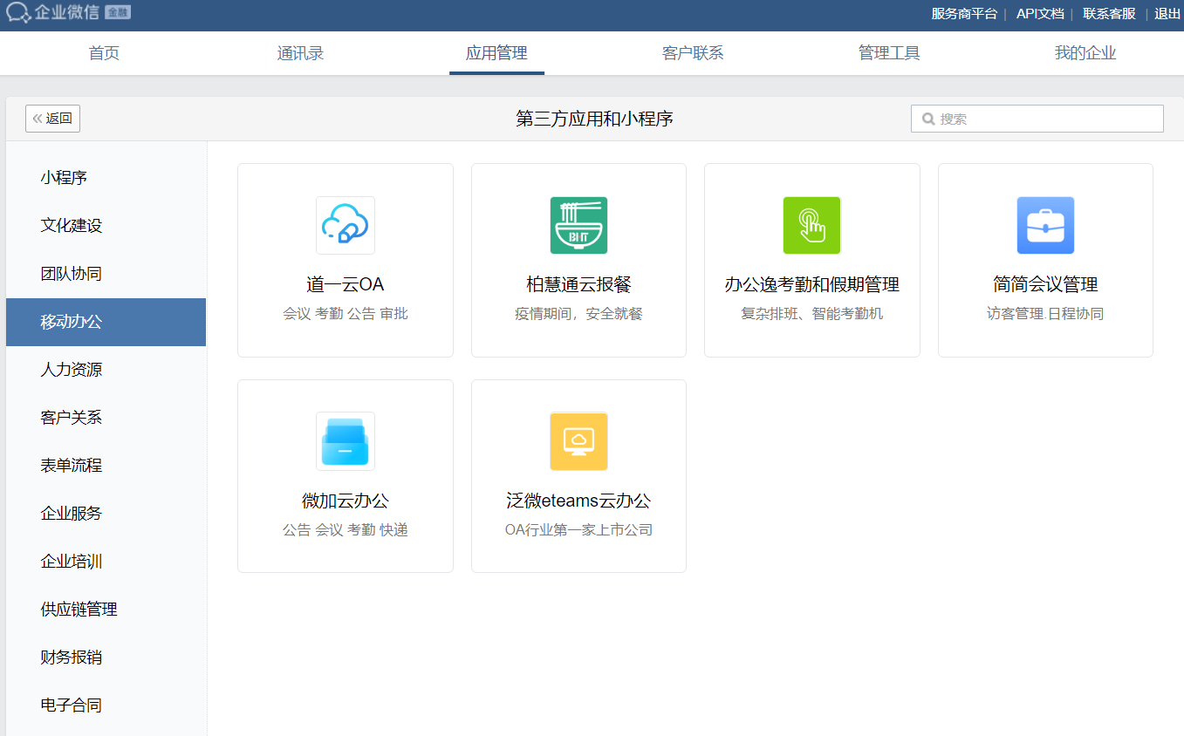Focus the 搜索 input field
The height and width of the screenshot is (736, 1184).
coord(1037,119)
